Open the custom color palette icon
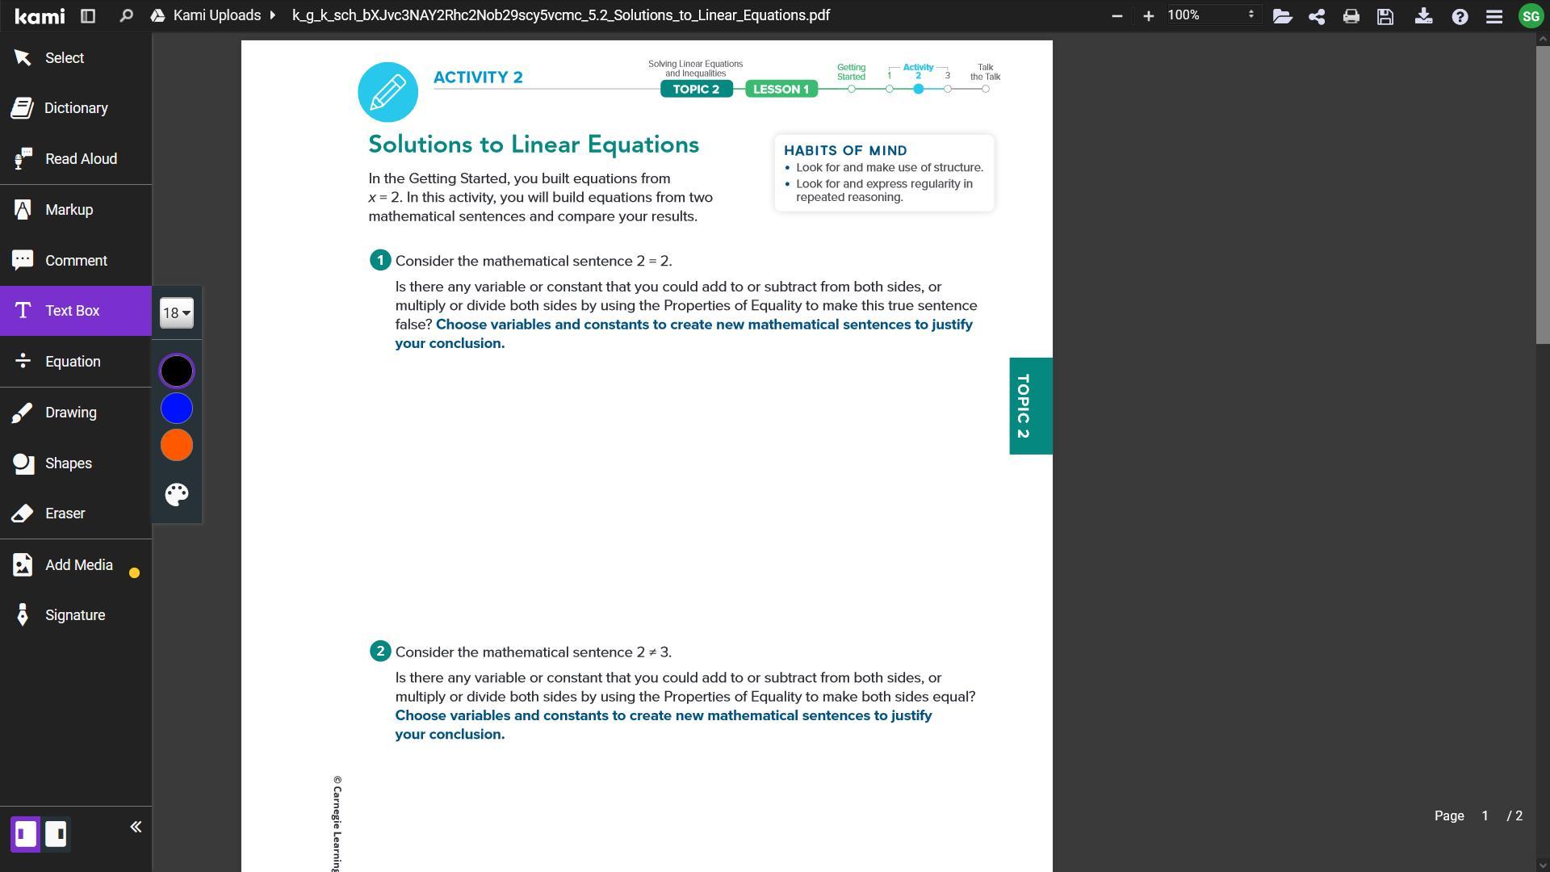1550x872 pixels. tap(177, 494)
